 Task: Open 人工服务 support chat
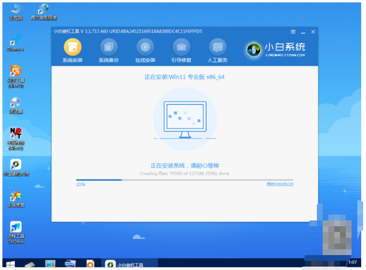pos(218,51)
